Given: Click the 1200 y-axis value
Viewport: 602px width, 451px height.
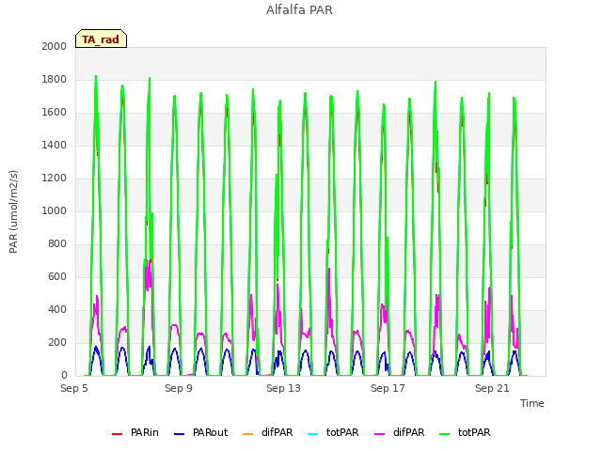Looking at the screenshot, I should click(x=55, y=178).
